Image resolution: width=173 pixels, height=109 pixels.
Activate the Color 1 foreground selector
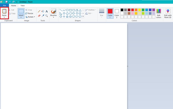tap(110, 13)
